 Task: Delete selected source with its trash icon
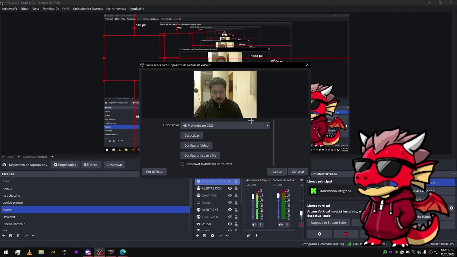click(205, 236)
